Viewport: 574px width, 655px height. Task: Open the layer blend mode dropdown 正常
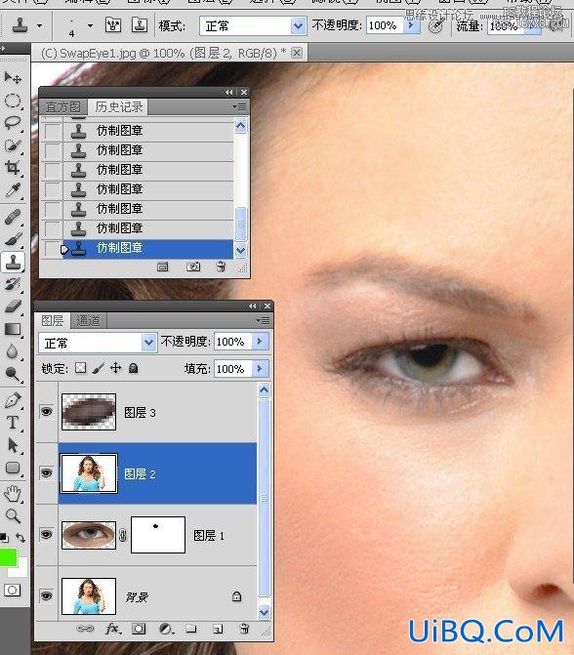98,343
